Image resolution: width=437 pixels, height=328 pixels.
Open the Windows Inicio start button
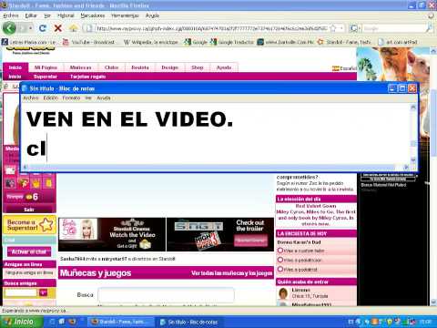click(x=21, y=322)
